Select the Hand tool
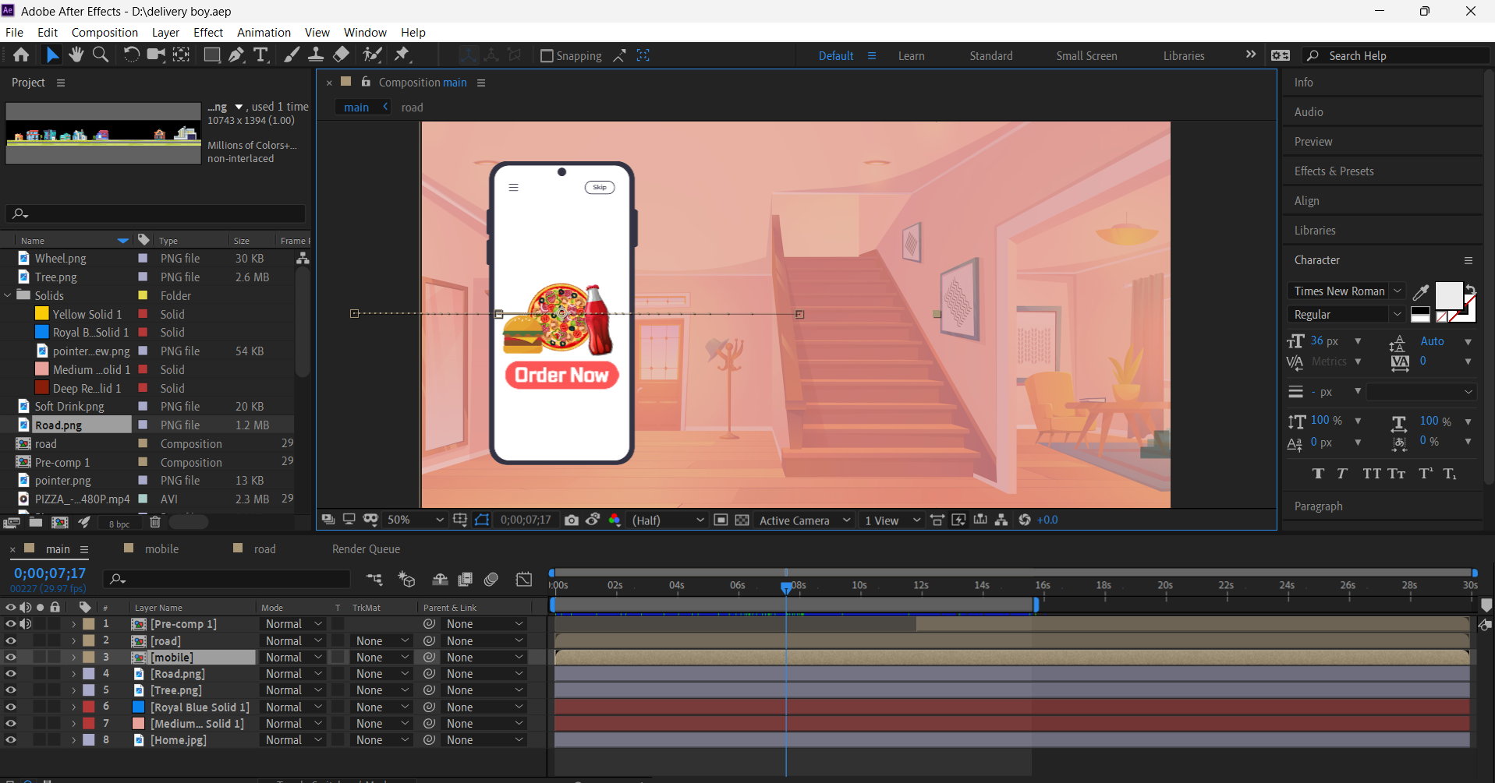1495x783 pixels. click(76, 55)
